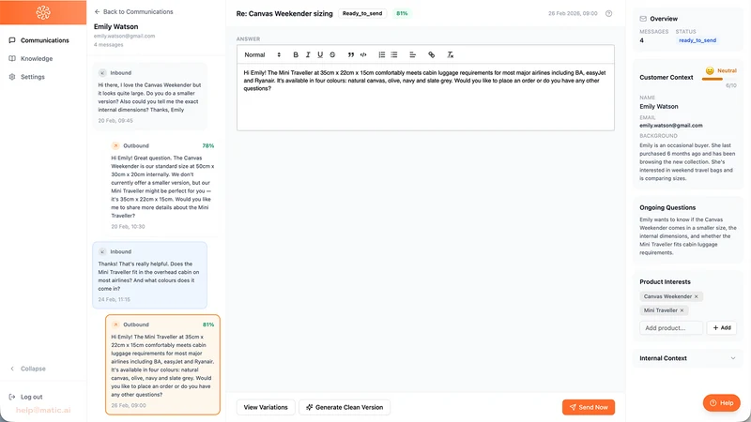Click the 81% score badge in header
The height and width of the screenshot is (422, 751).
pos(402,13)
